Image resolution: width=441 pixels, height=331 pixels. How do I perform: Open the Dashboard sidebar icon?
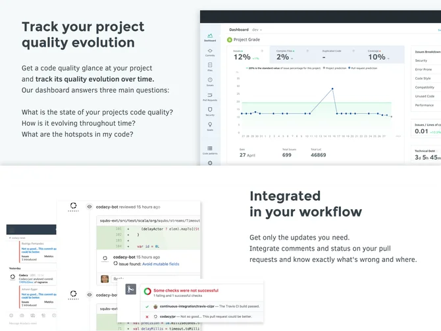coord(210,36)
